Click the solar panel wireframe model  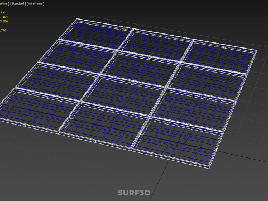(128, 93)
